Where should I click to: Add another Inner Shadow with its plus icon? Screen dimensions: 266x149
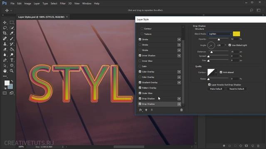[x=179, y=55]
